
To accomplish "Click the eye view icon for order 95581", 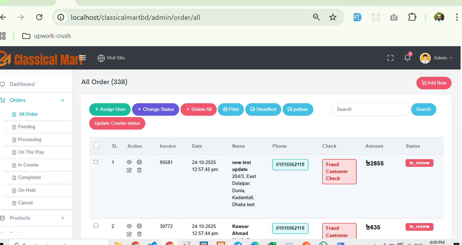I will 129,162.
